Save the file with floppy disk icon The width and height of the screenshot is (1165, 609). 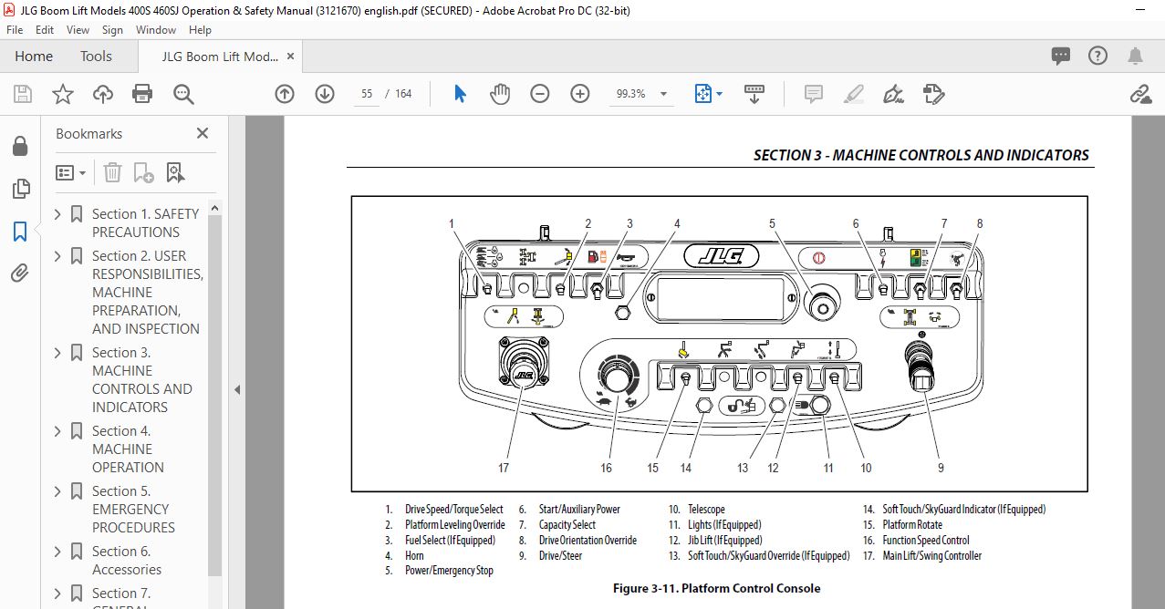[23, 94]
